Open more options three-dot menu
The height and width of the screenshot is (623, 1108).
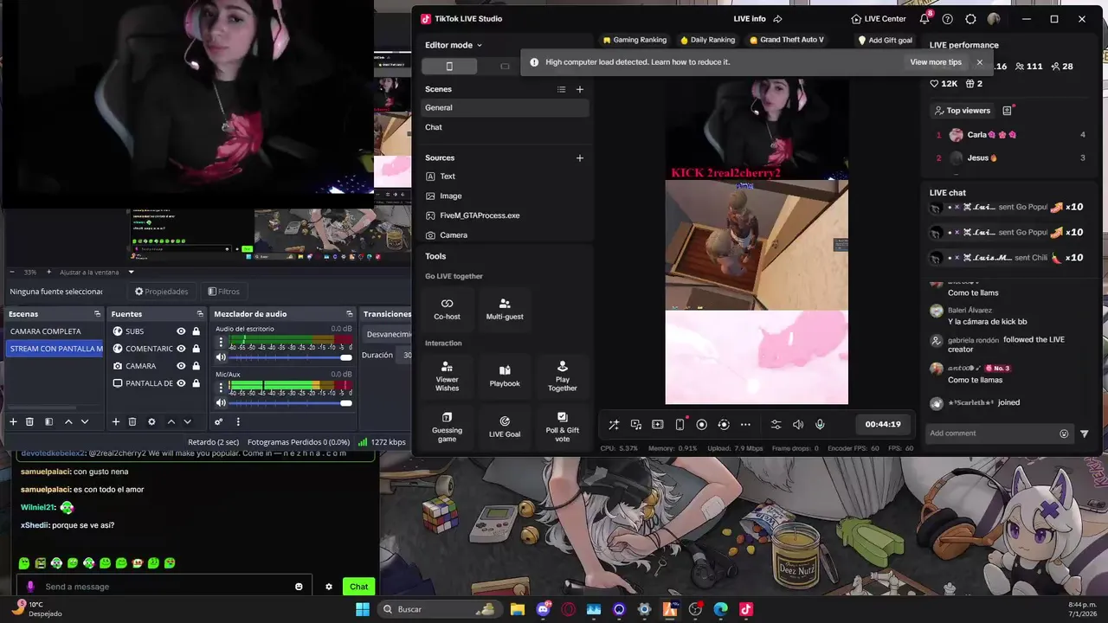[x=745, y=424]
